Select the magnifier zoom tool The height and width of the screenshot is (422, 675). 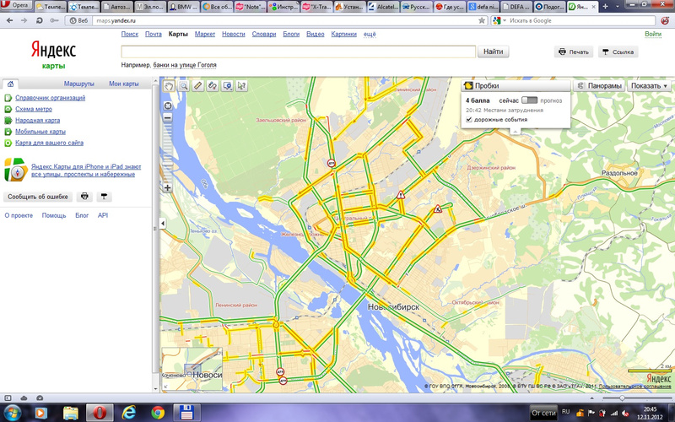(183, 85)
